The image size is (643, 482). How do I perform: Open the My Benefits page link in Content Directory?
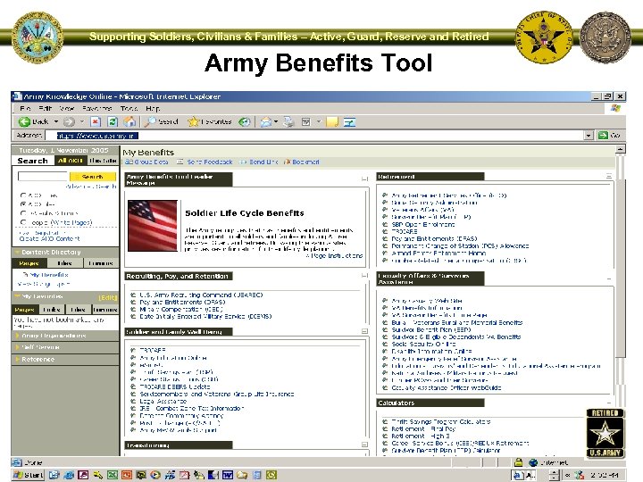click(x=49, y=275)
